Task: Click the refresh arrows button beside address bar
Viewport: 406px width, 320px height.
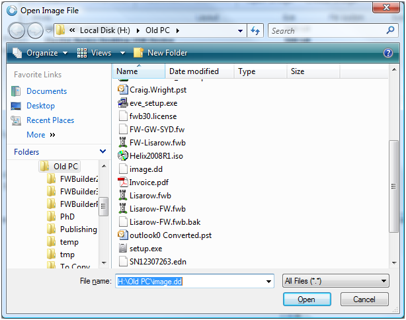Action: click(255, 30)
